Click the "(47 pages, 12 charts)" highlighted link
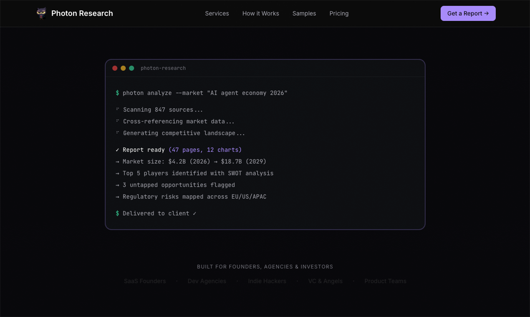The height and width of the screenshot is (317, 530). pyautogui.click(x=205, y=149)
